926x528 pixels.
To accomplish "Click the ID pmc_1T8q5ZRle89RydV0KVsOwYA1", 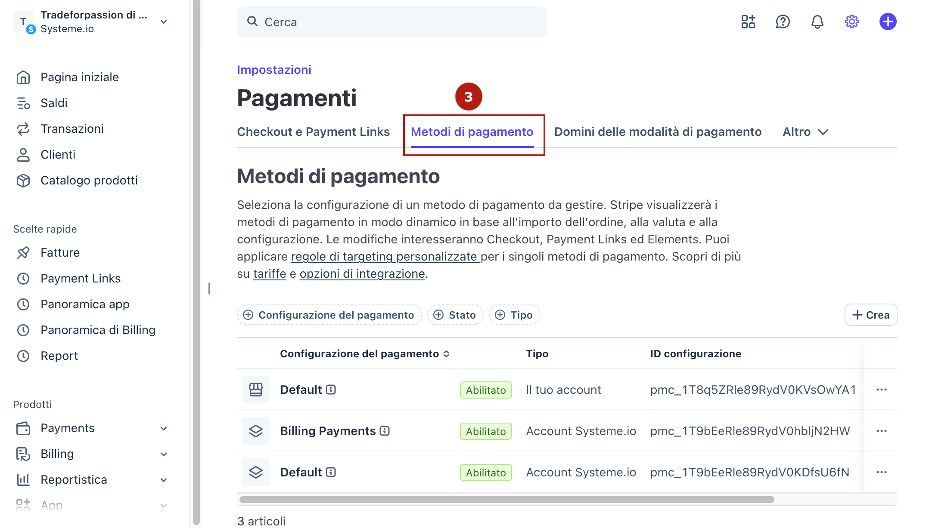I will [753, 390].
